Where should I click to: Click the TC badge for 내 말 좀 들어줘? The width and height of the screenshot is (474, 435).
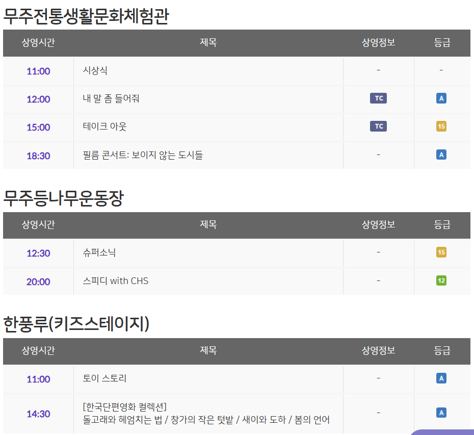378,98
